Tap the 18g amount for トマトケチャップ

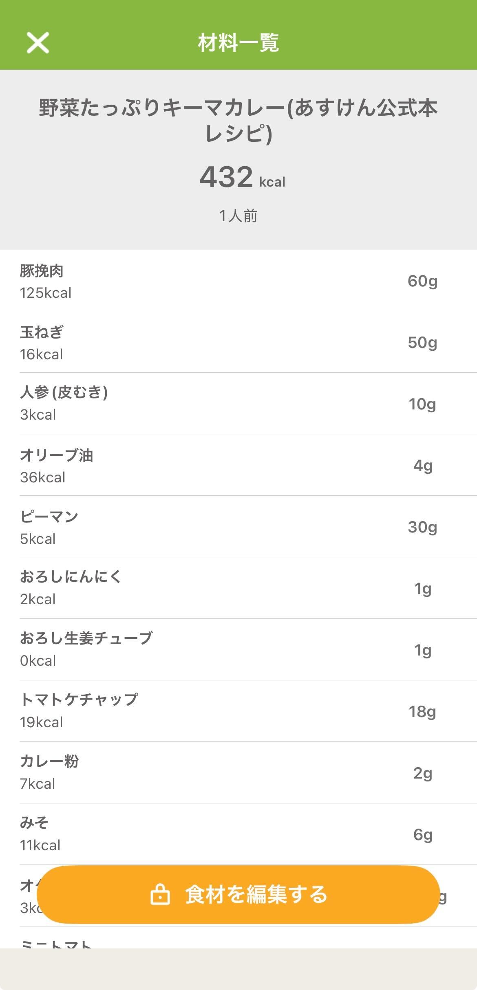click(422, 712)
